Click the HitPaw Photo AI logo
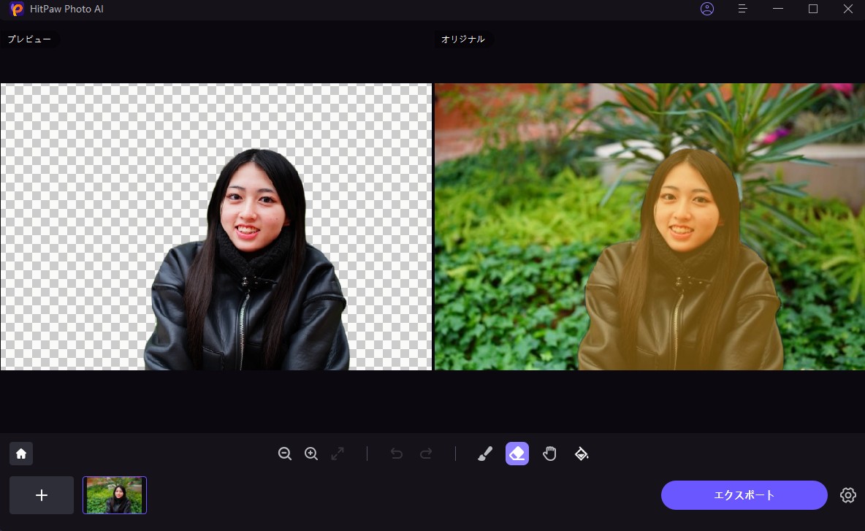 point(17,9)
